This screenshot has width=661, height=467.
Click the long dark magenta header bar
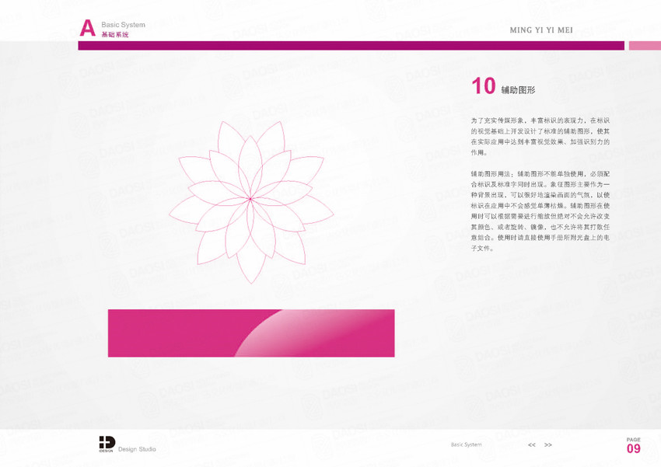coord(350,46)
